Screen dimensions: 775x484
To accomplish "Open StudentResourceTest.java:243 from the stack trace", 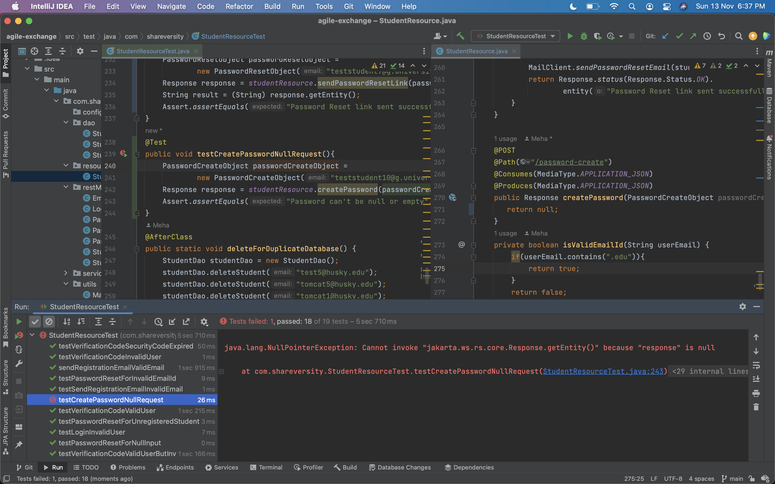I will (x=604, y=371).
